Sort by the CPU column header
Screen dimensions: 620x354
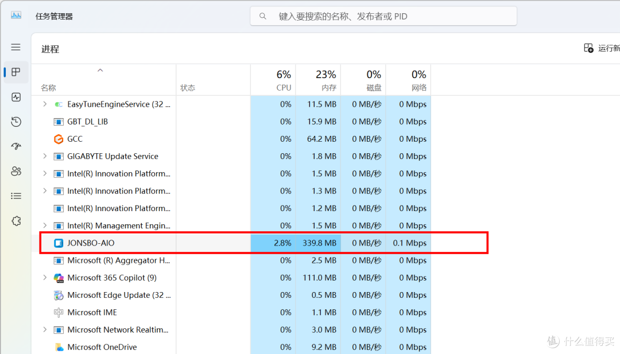tap(273, 80)
